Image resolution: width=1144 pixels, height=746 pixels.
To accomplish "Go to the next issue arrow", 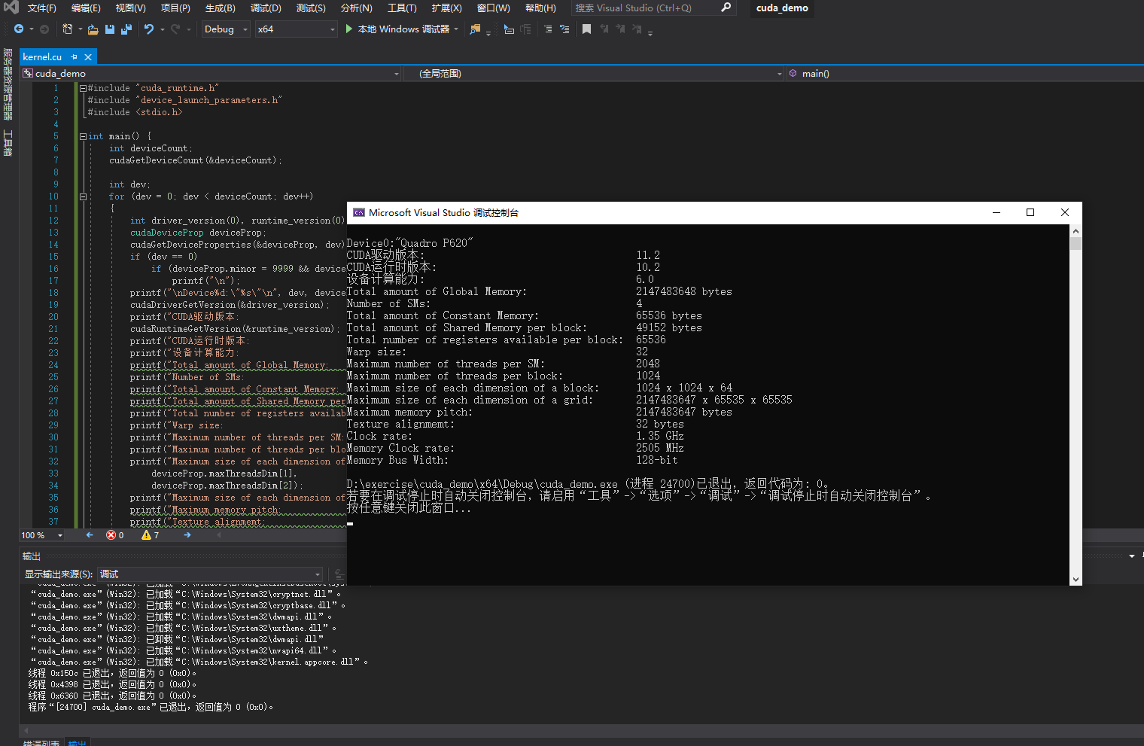I will tap(187, 535).
